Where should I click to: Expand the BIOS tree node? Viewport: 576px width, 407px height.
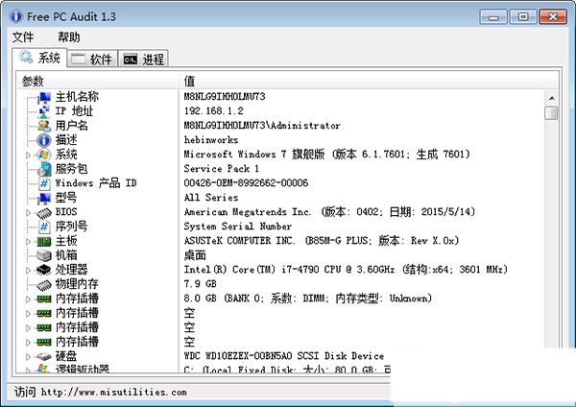click(28, 213)
